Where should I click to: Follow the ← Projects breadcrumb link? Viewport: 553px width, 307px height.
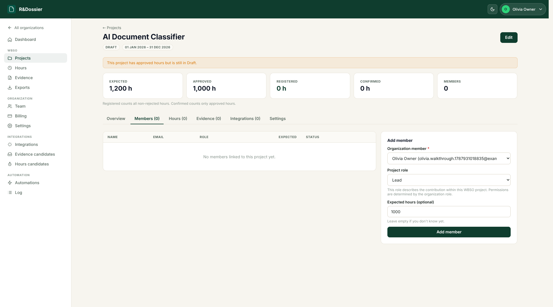[x=112, y=28]
